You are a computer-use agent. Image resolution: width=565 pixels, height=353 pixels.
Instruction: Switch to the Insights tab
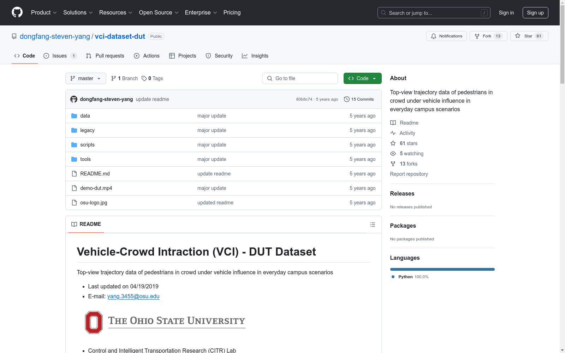coord(255,56)
